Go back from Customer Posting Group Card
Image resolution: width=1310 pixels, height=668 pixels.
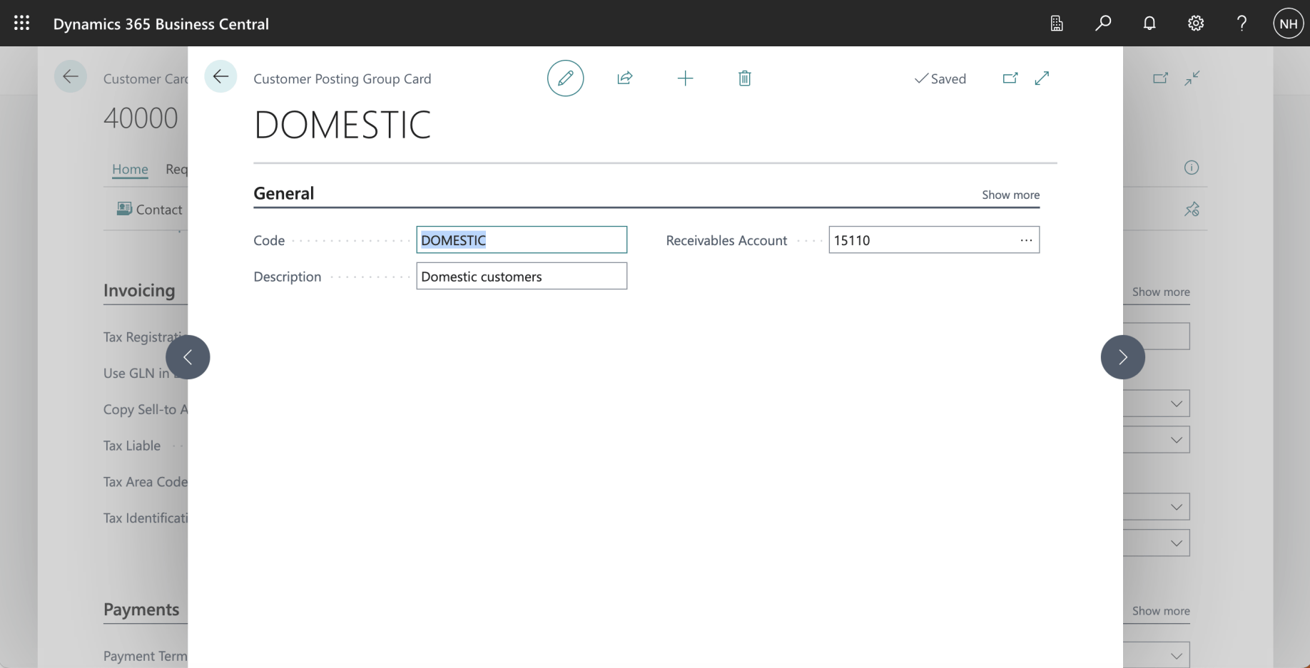click(x=220, y=77)
